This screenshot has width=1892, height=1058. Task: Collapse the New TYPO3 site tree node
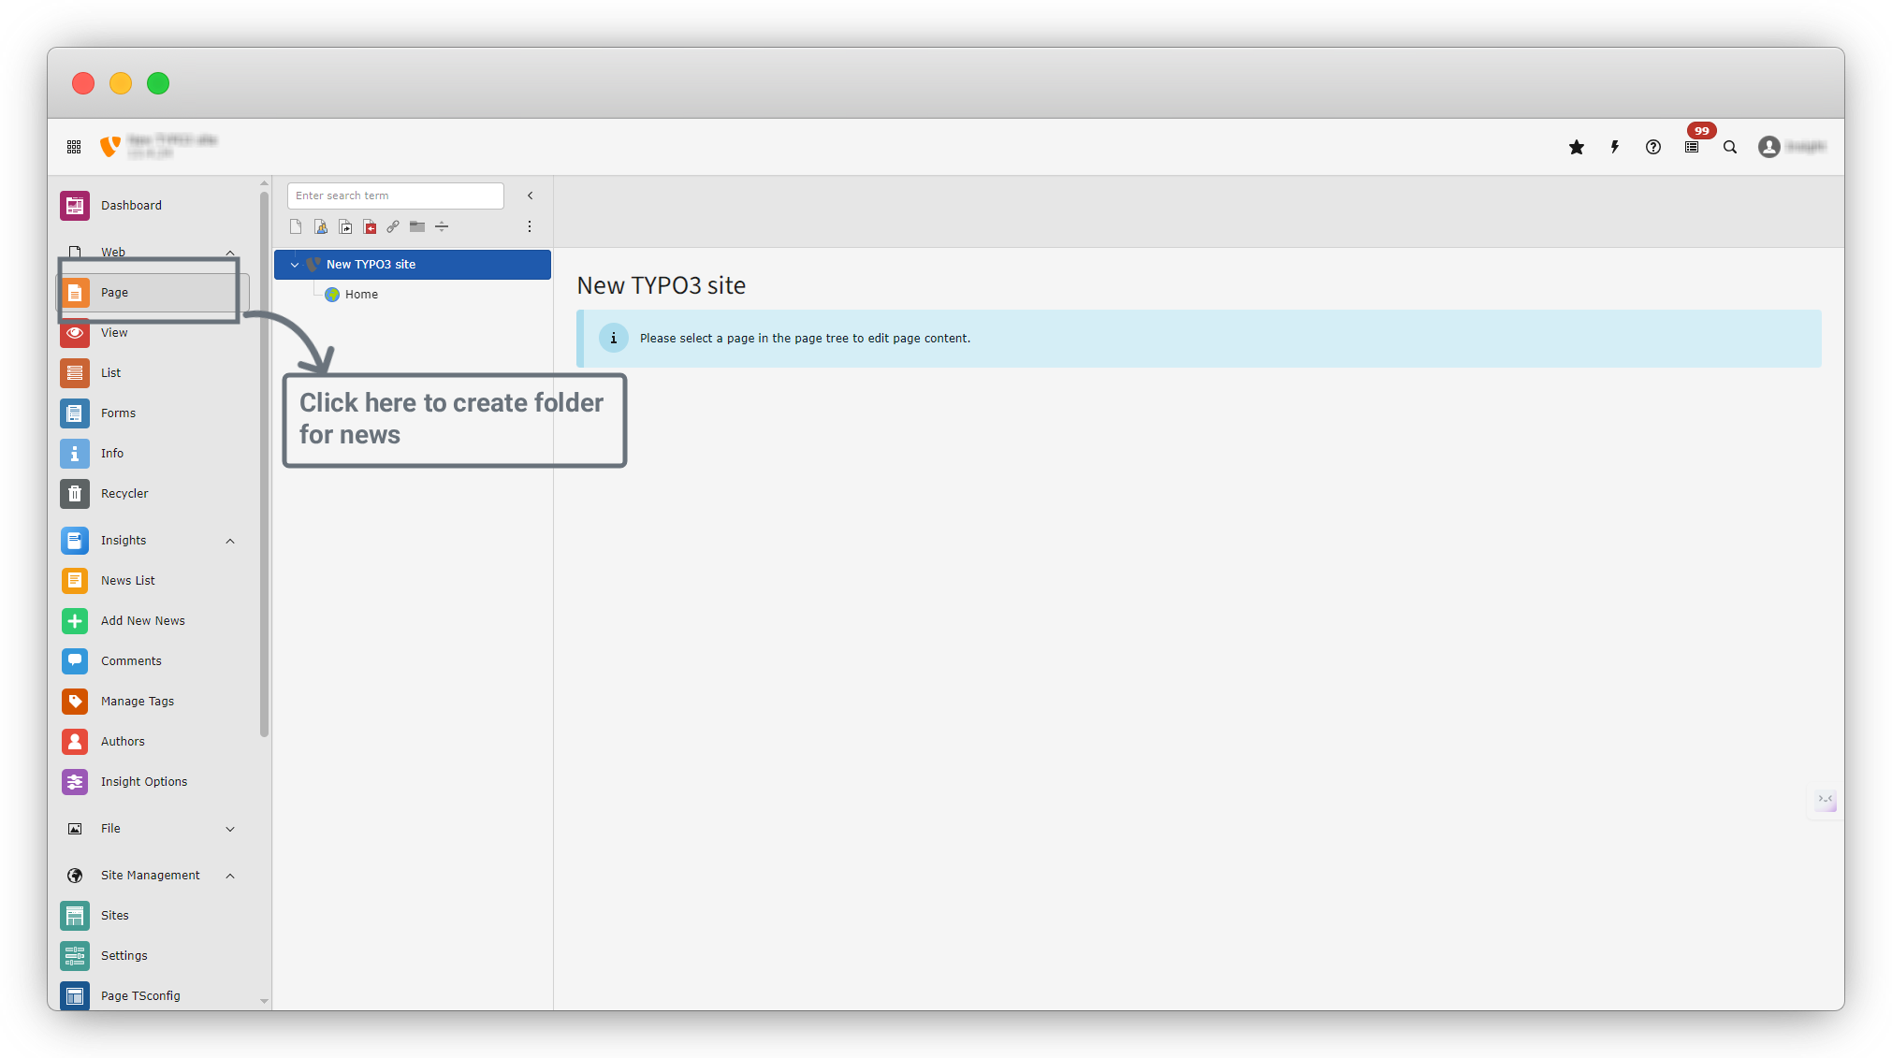[295, 265]
